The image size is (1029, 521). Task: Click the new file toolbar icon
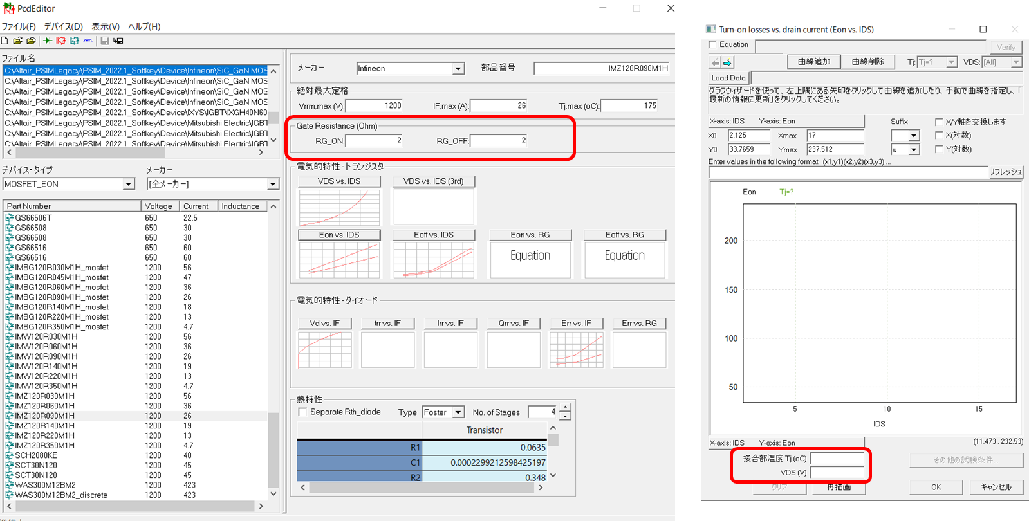point(5,41)
